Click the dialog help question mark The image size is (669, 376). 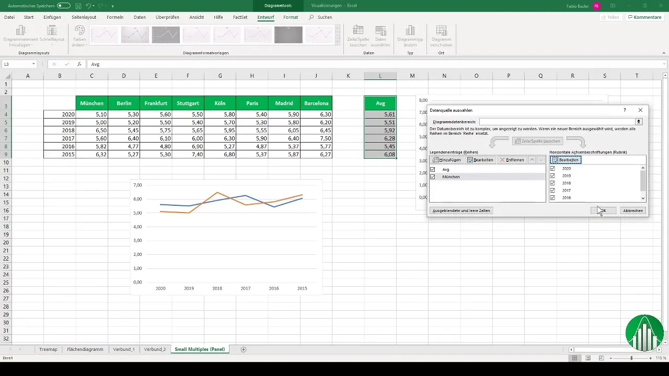click(x=625, y=110)
